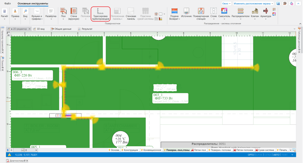Click the Потолок ceiling tool
Image resolution: width=303 pixels, height=163 pixels.
86,14
